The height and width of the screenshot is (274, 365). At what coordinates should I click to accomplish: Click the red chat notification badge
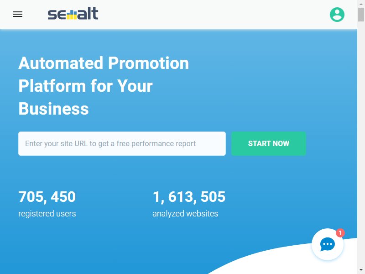click(x=340, y=232)
